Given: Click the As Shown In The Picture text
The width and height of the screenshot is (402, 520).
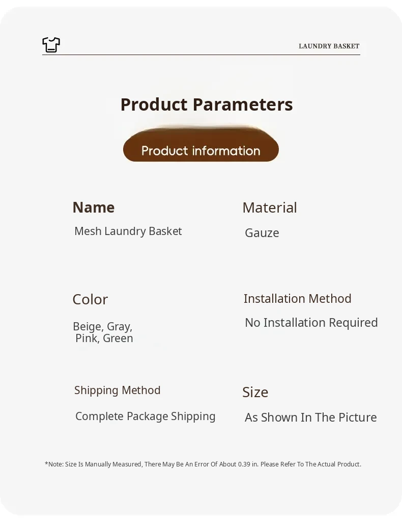Looking at the screenshot, I should (x=310, y=418).
